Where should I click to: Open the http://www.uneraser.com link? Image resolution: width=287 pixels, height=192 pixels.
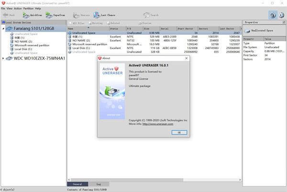coord(157,123)
